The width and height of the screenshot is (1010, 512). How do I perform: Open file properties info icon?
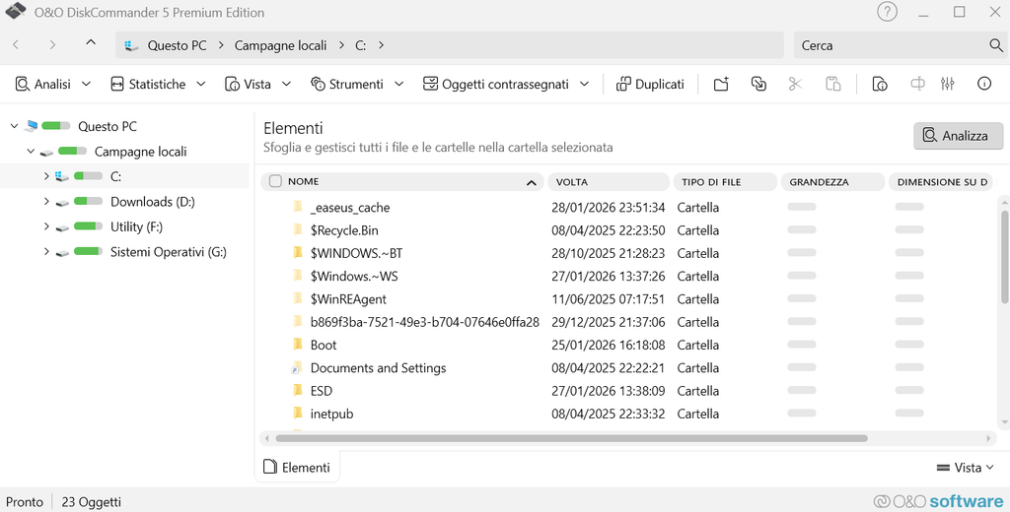(x=880, y=84)
